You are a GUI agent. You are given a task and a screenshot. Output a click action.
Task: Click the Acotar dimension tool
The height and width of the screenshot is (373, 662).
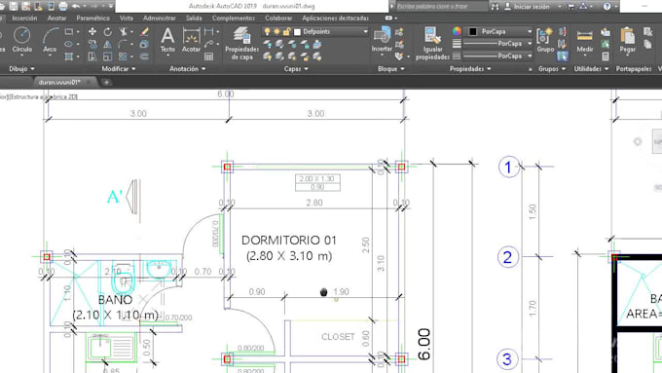[x=191, y=40]
